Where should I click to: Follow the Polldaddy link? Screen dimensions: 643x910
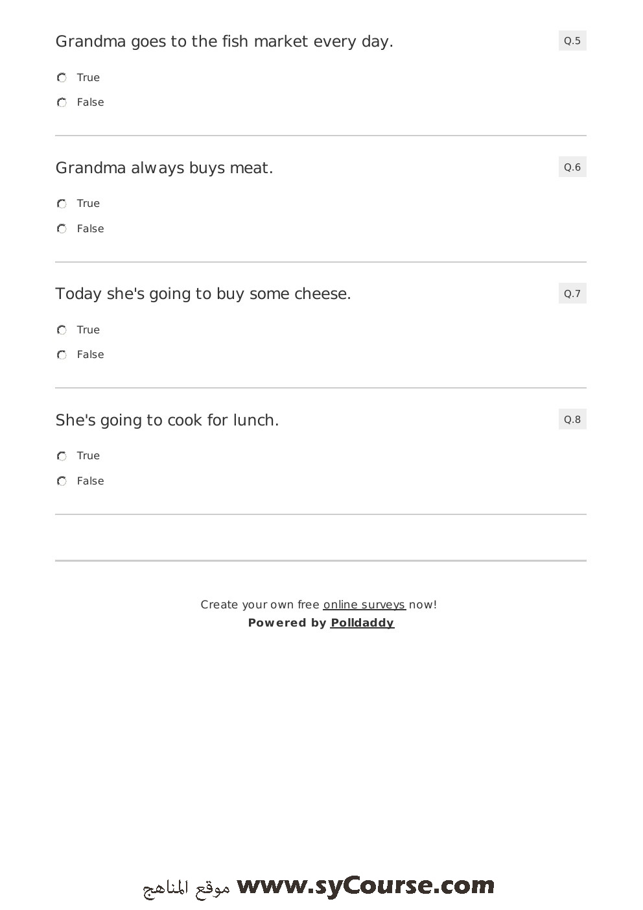(x=362, y=623)
